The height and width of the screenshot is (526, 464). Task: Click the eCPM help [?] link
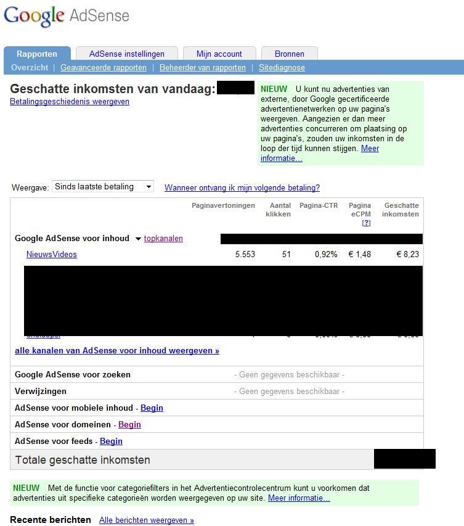tap(366, 223)
